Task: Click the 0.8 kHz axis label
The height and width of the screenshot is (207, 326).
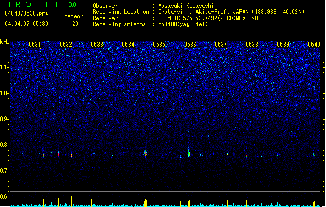Action: (5, 145)
